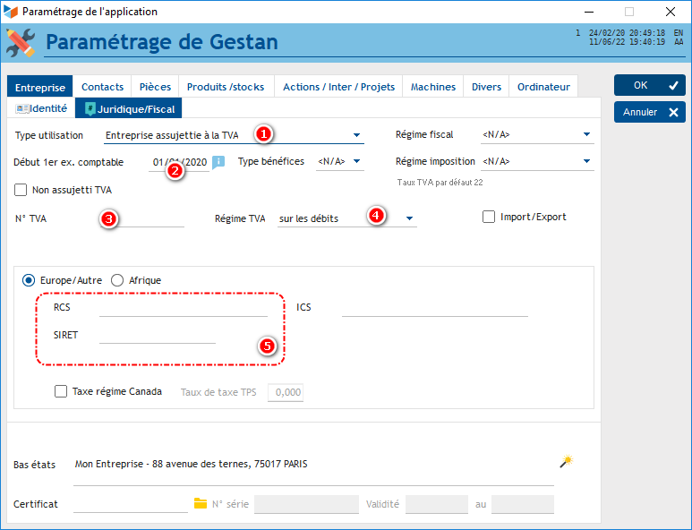This screenshot has height=530, width=692.
Task: Enable the Non assujetti TVA checkbox
Action: tap(21, 190)
